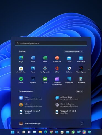Open Chrome from the taskbar
This screenshot has width=102, height=135.
click(x=51, y=132)
